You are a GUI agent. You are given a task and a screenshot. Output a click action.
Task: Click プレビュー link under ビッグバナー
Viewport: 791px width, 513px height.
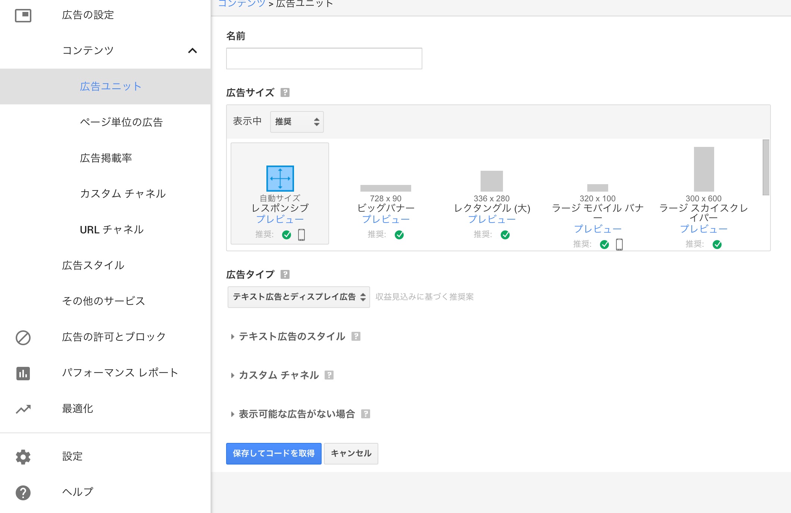coord(386,219)
